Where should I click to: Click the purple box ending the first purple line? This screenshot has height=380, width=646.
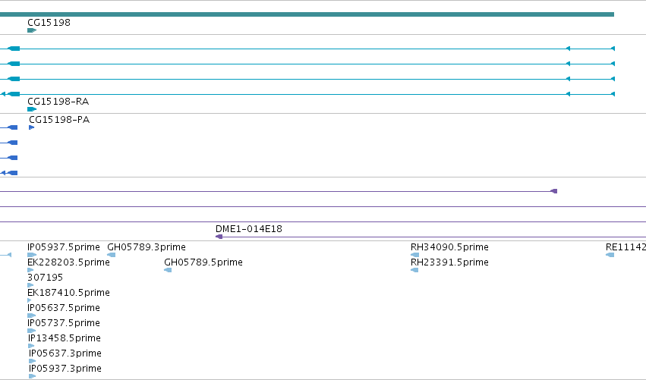point(554,191)
